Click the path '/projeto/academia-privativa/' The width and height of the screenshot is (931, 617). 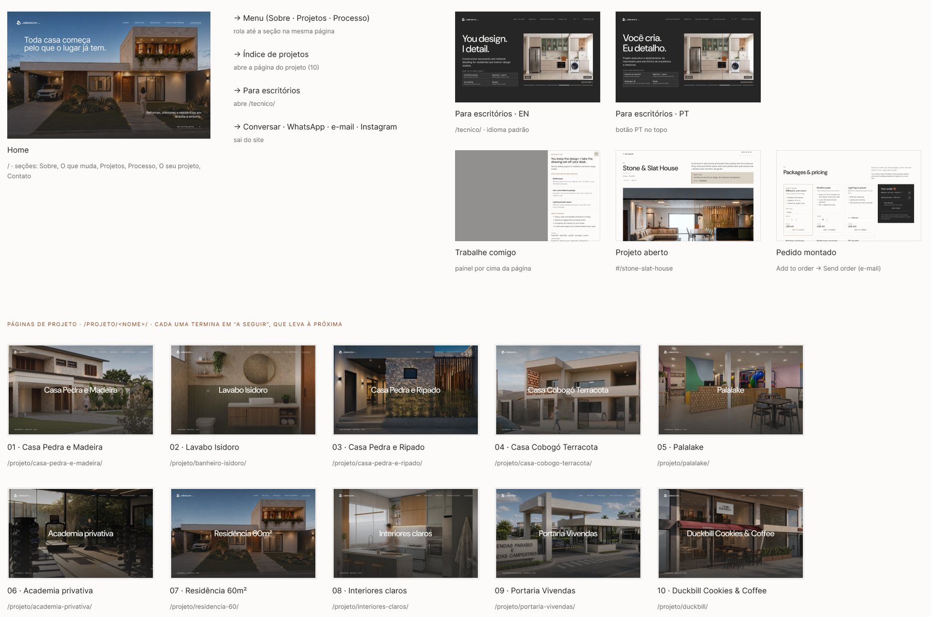[x=50, y=607]
